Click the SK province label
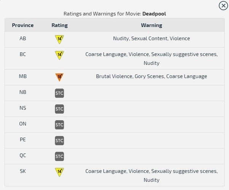The image size is (229, 190). [23, 171]
